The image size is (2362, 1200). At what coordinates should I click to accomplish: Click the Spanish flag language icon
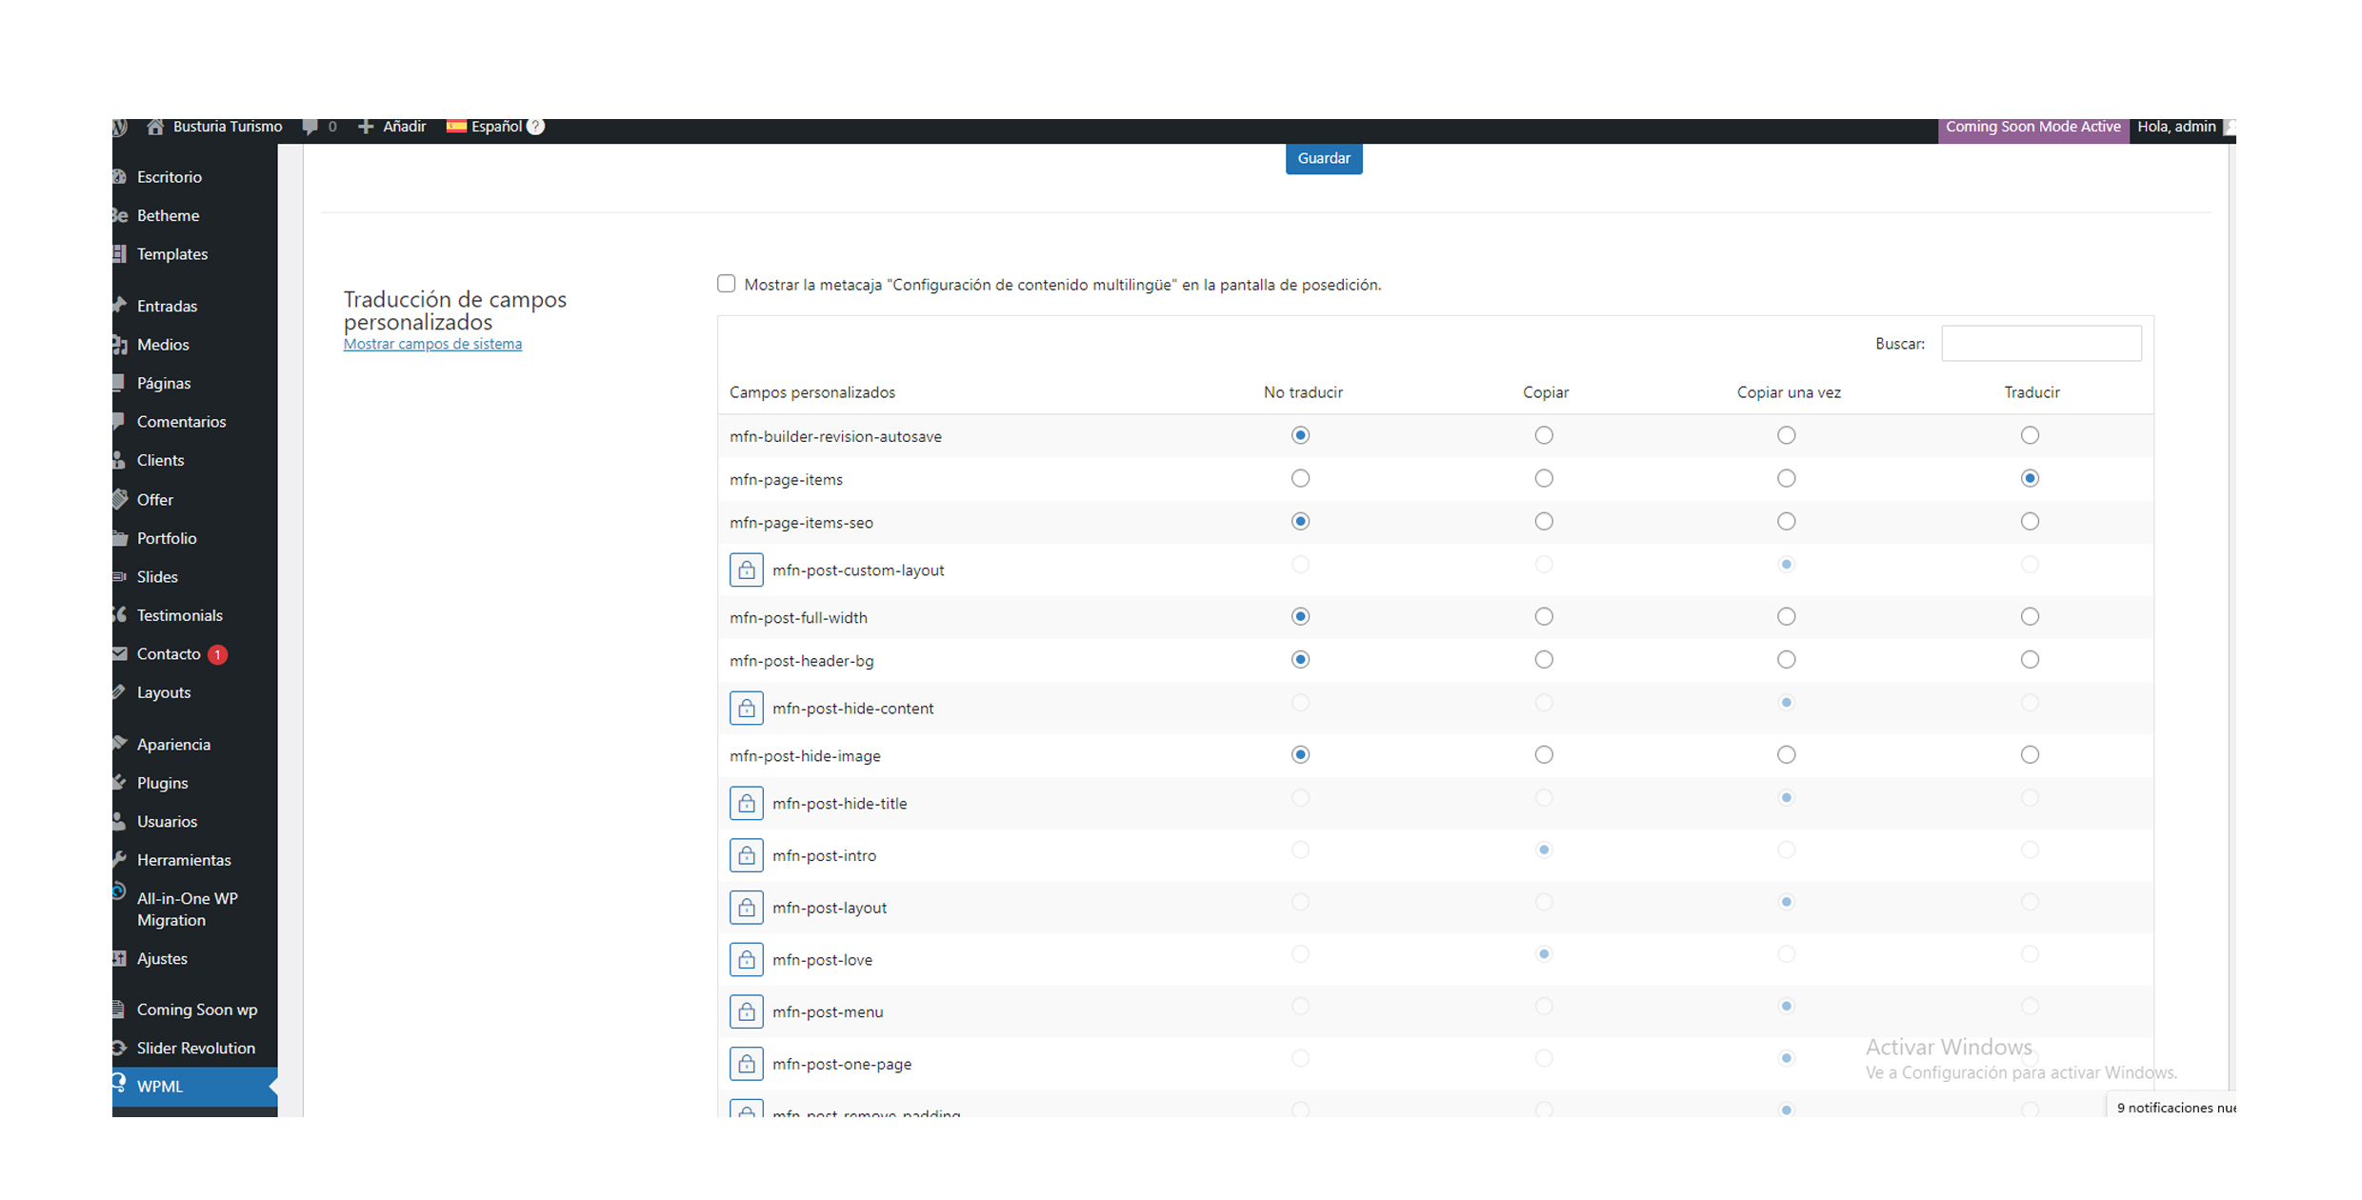(456, 127)
